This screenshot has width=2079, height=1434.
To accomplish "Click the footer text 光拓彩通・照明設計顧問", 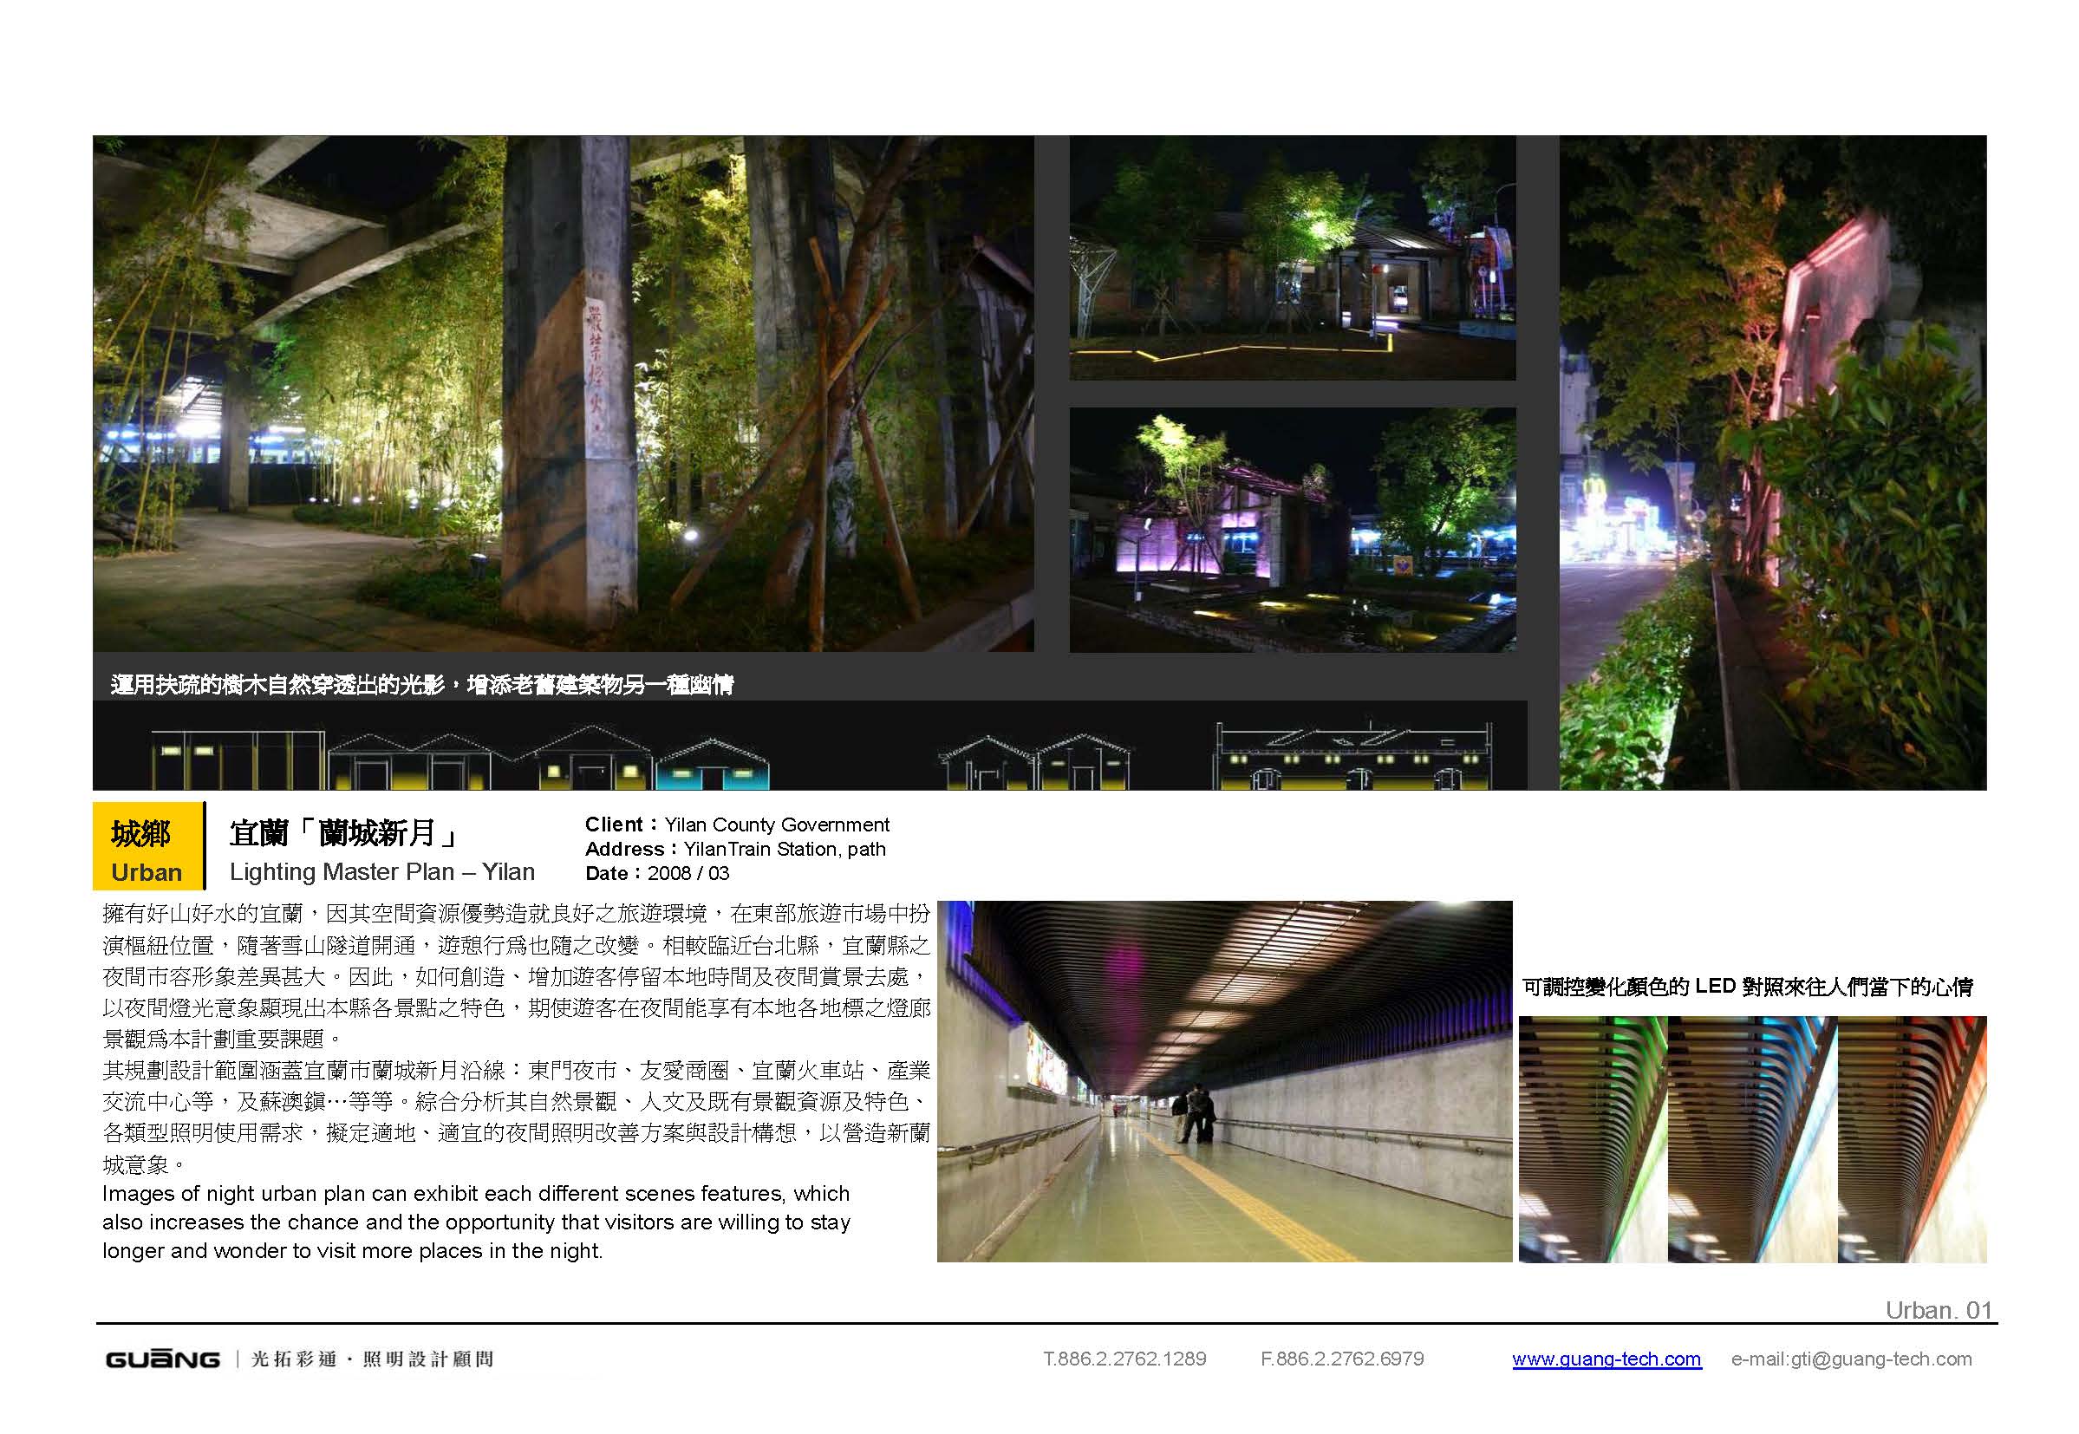I will point(372,1359).
